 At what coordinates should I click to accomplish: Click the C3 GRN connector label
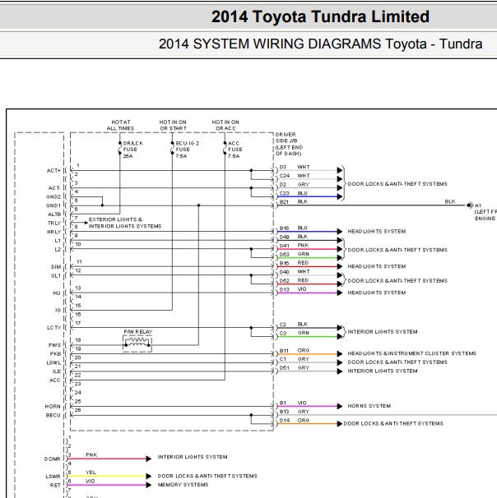pos(294,333)
